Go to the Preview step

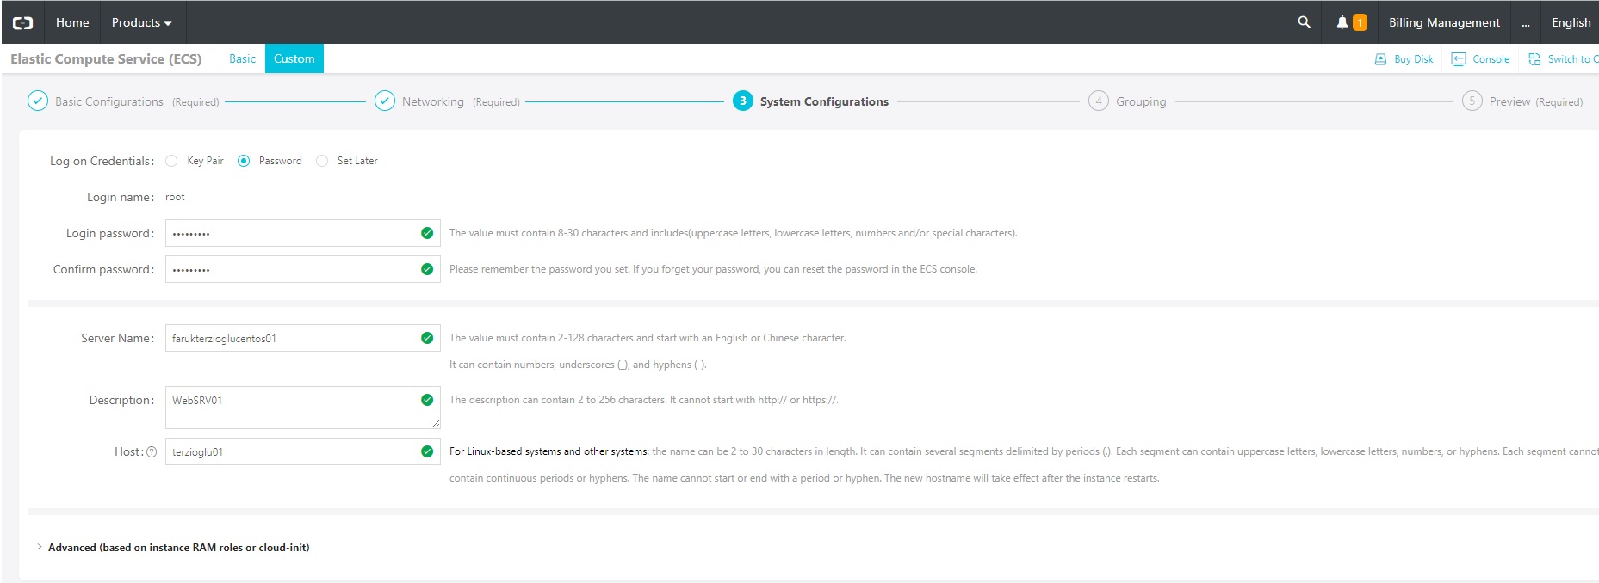point(1510,101)
